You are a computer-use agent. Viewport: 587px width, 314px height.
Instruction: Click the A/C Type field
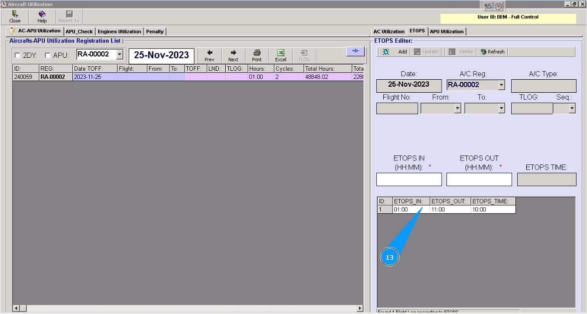(x=544, y=85)
